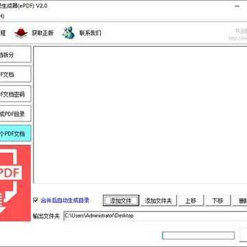This screenshot has width=247, height=247.
Task: Click the progress bar at the bottom
Action: tap(198, 235)
